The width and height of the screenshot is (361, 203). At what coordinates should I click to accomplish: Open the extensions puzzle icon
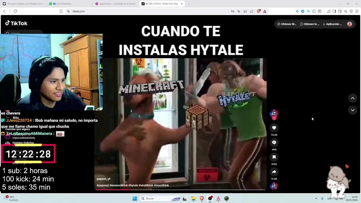pyautogui.click(x=314, y=11)
